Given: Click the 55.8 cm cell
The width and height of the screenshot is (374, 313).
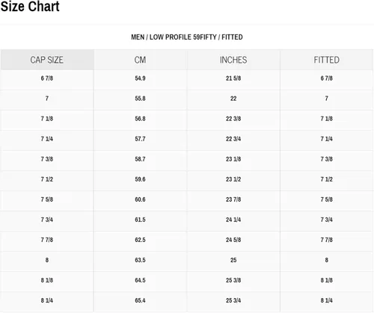Looking at the screenshot, I should tap(140, 99).
